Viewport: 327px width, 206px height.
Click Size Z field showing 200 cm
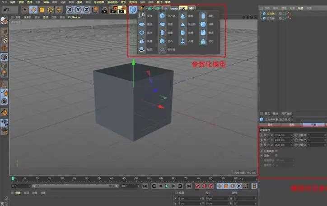tap(283, 145)
